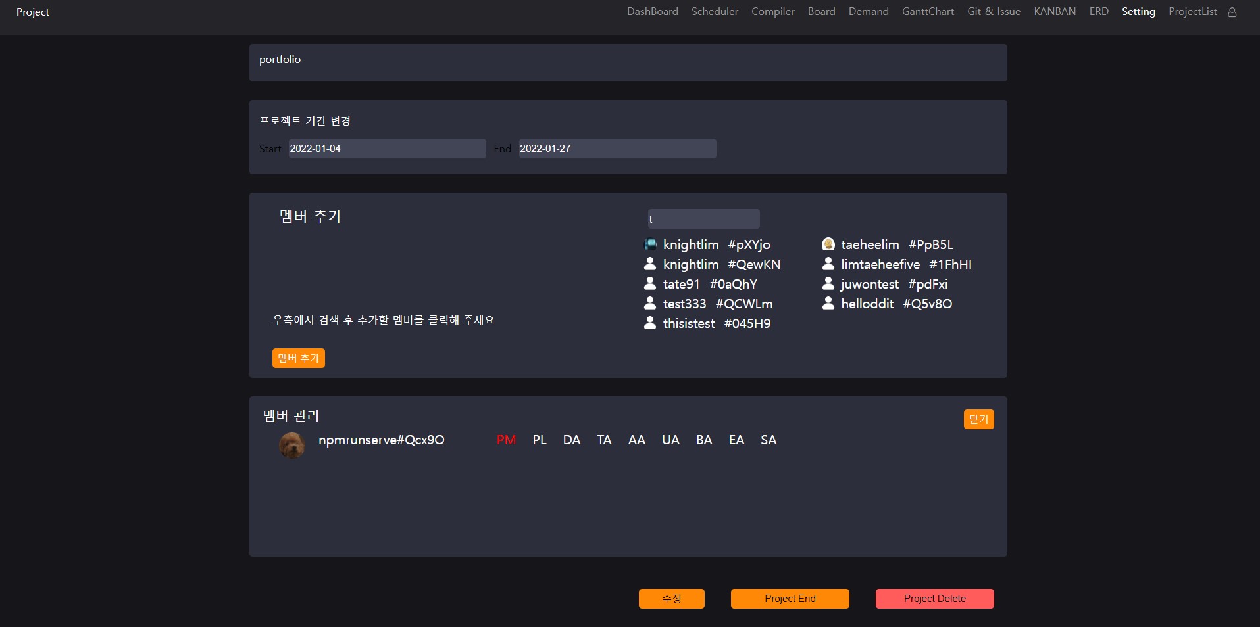
Task: Click the dog avatar next to npmrunserve#Qcx9O
Action: pos(291,445)
